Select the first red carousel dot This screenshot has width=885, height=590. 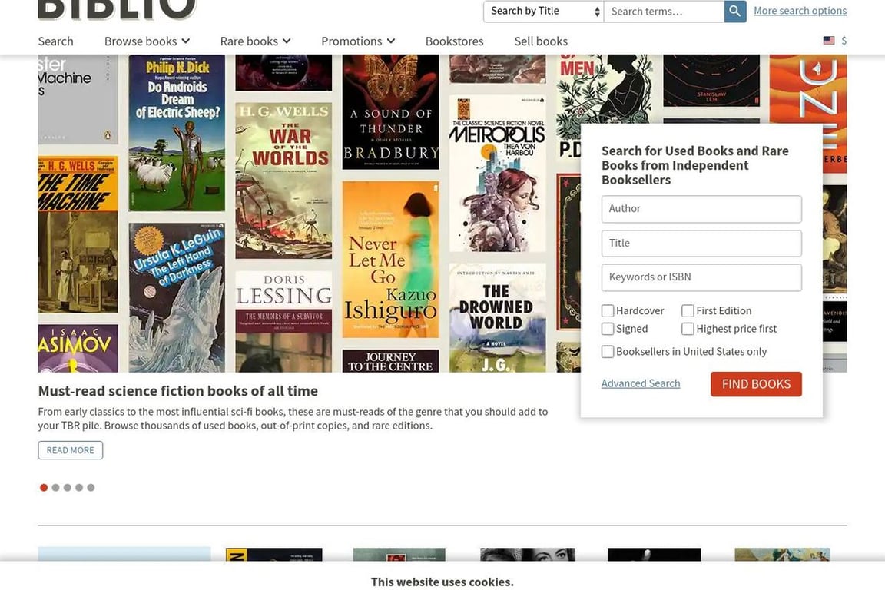coord(44,487)
